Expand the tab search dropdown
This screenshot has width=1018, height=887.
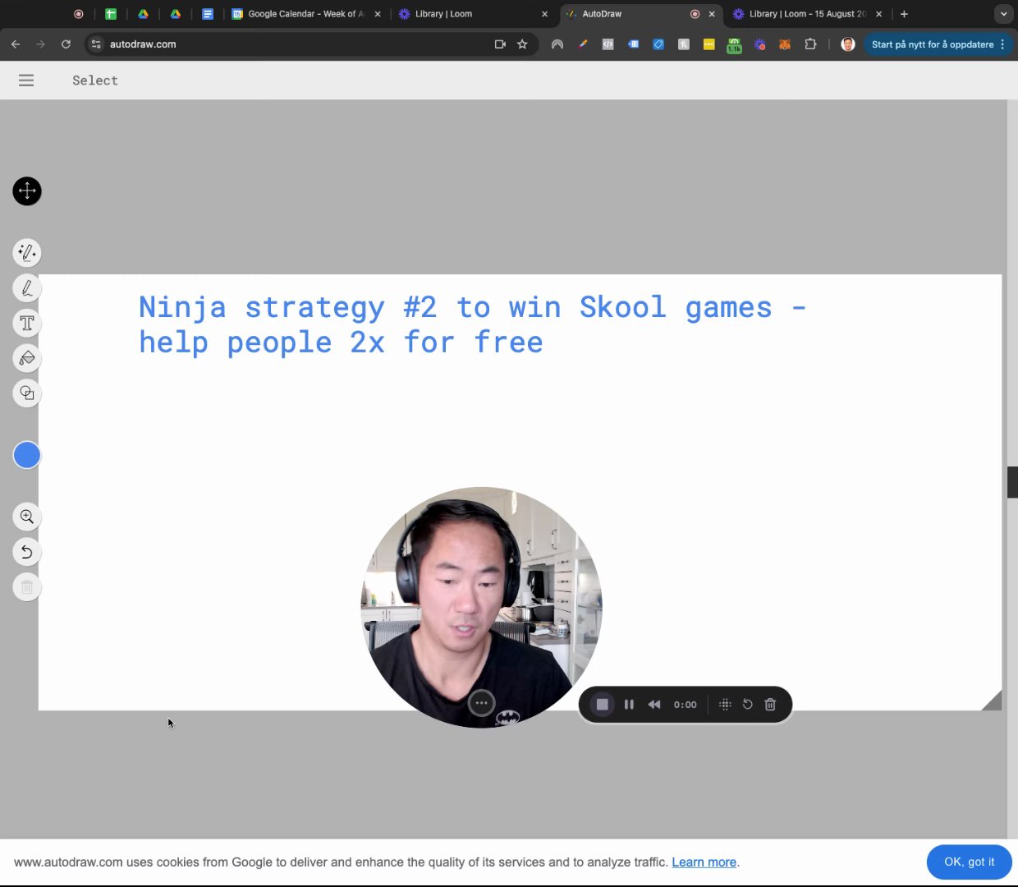click(x=1003, y=14)
